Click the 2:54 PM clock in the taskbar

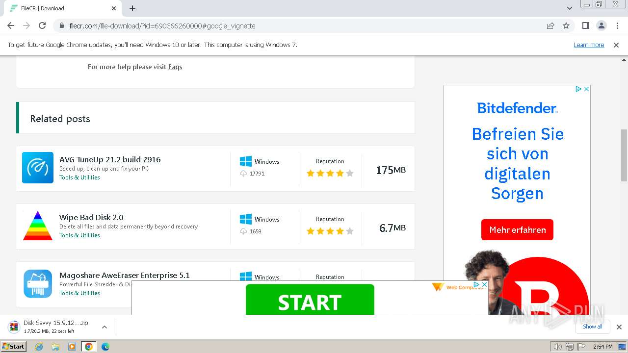click(602, 347)
